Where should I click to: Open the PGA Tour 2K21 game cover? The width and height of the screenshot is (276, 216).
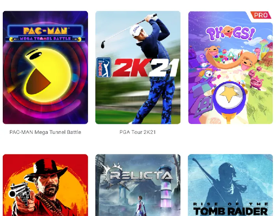(138, 68)
